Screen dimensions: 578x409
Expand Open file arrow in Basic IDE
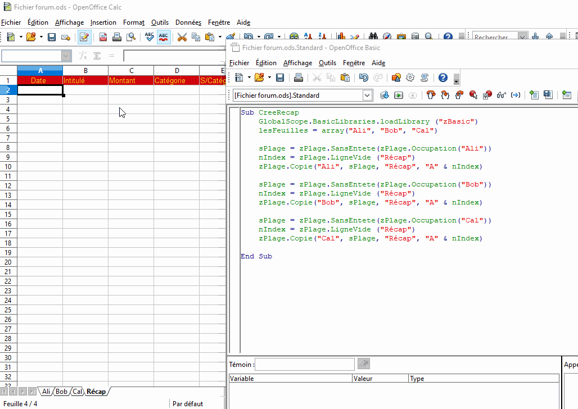point(269,78)
